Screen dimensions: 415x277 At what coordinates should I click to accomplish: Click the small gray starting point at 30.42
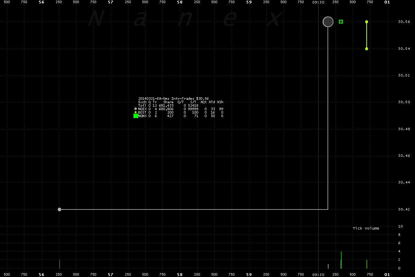59,209
